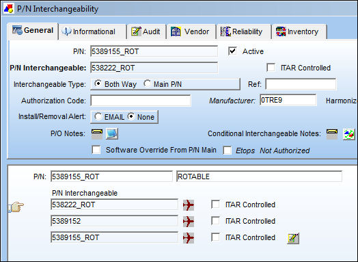Screen dimensions: 358x262
Task: Tick ITAR Controlled for 5389152 row
Action: pyautogui.click(x=215, y=221)
